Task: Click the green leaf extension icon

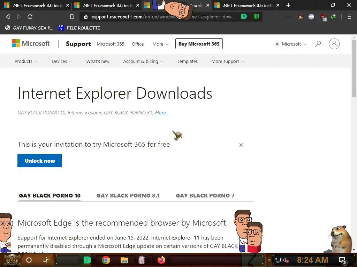Action: coord(334,17)
